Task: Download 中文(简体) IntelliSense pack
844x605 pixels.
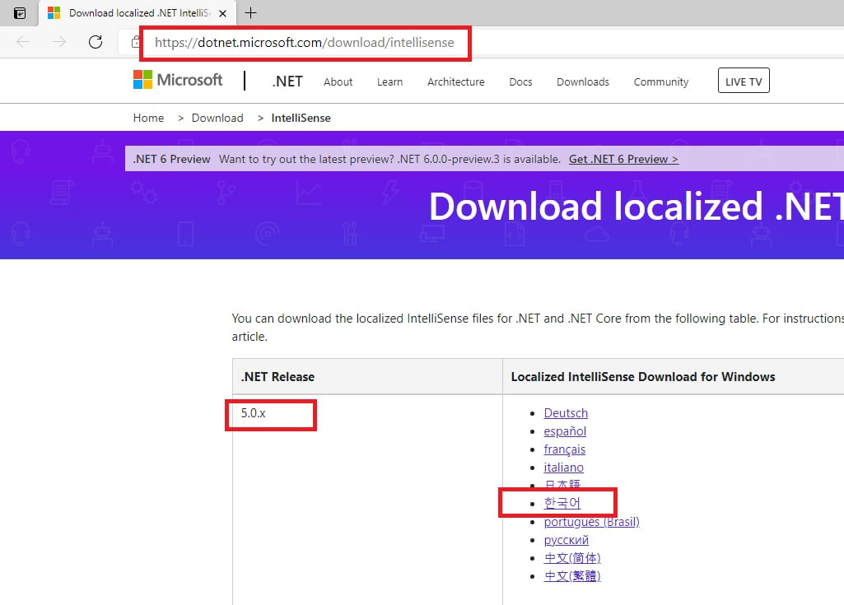Action: [572, 558]
